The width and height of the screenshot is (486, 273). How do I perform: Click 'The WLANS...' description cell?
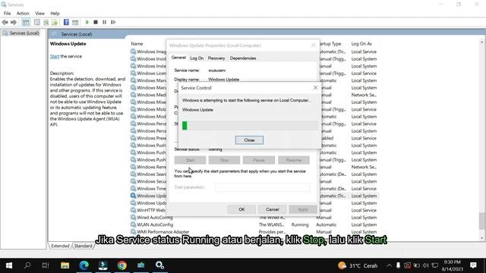point(272,224)
